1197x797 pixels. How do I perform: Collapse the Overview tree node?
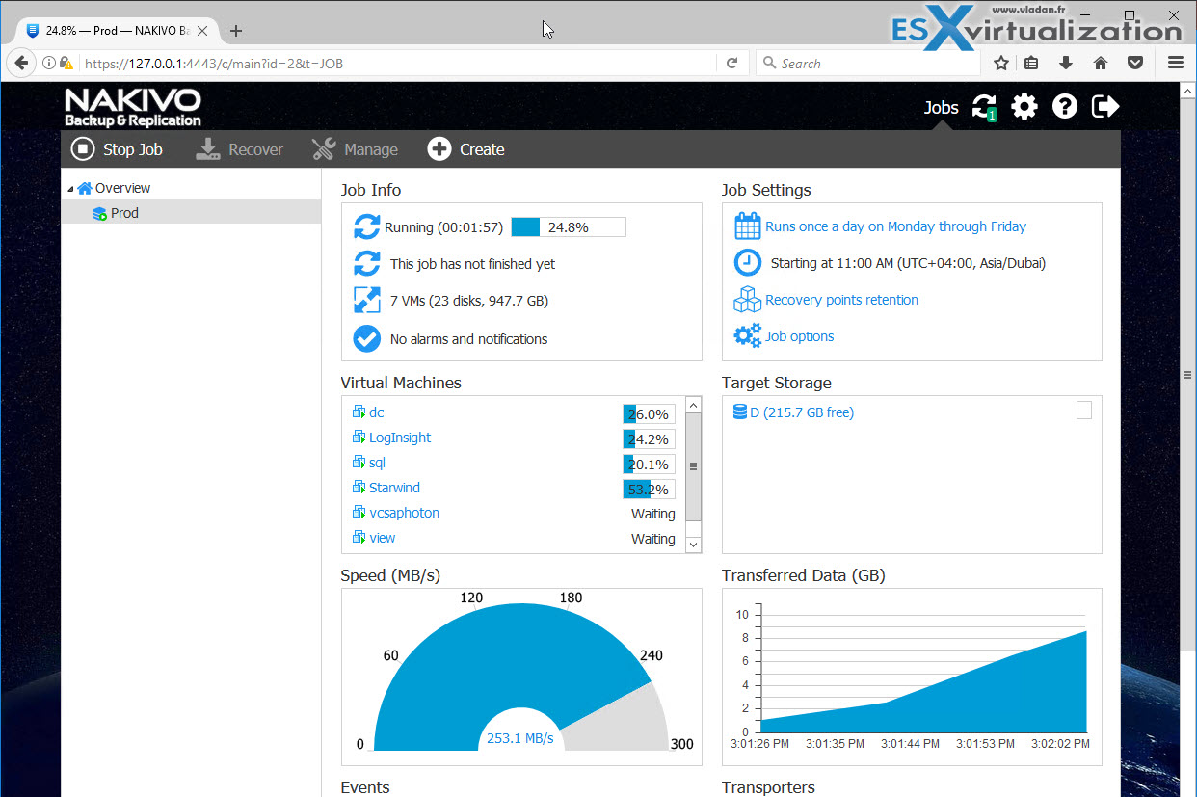point(70,189)
